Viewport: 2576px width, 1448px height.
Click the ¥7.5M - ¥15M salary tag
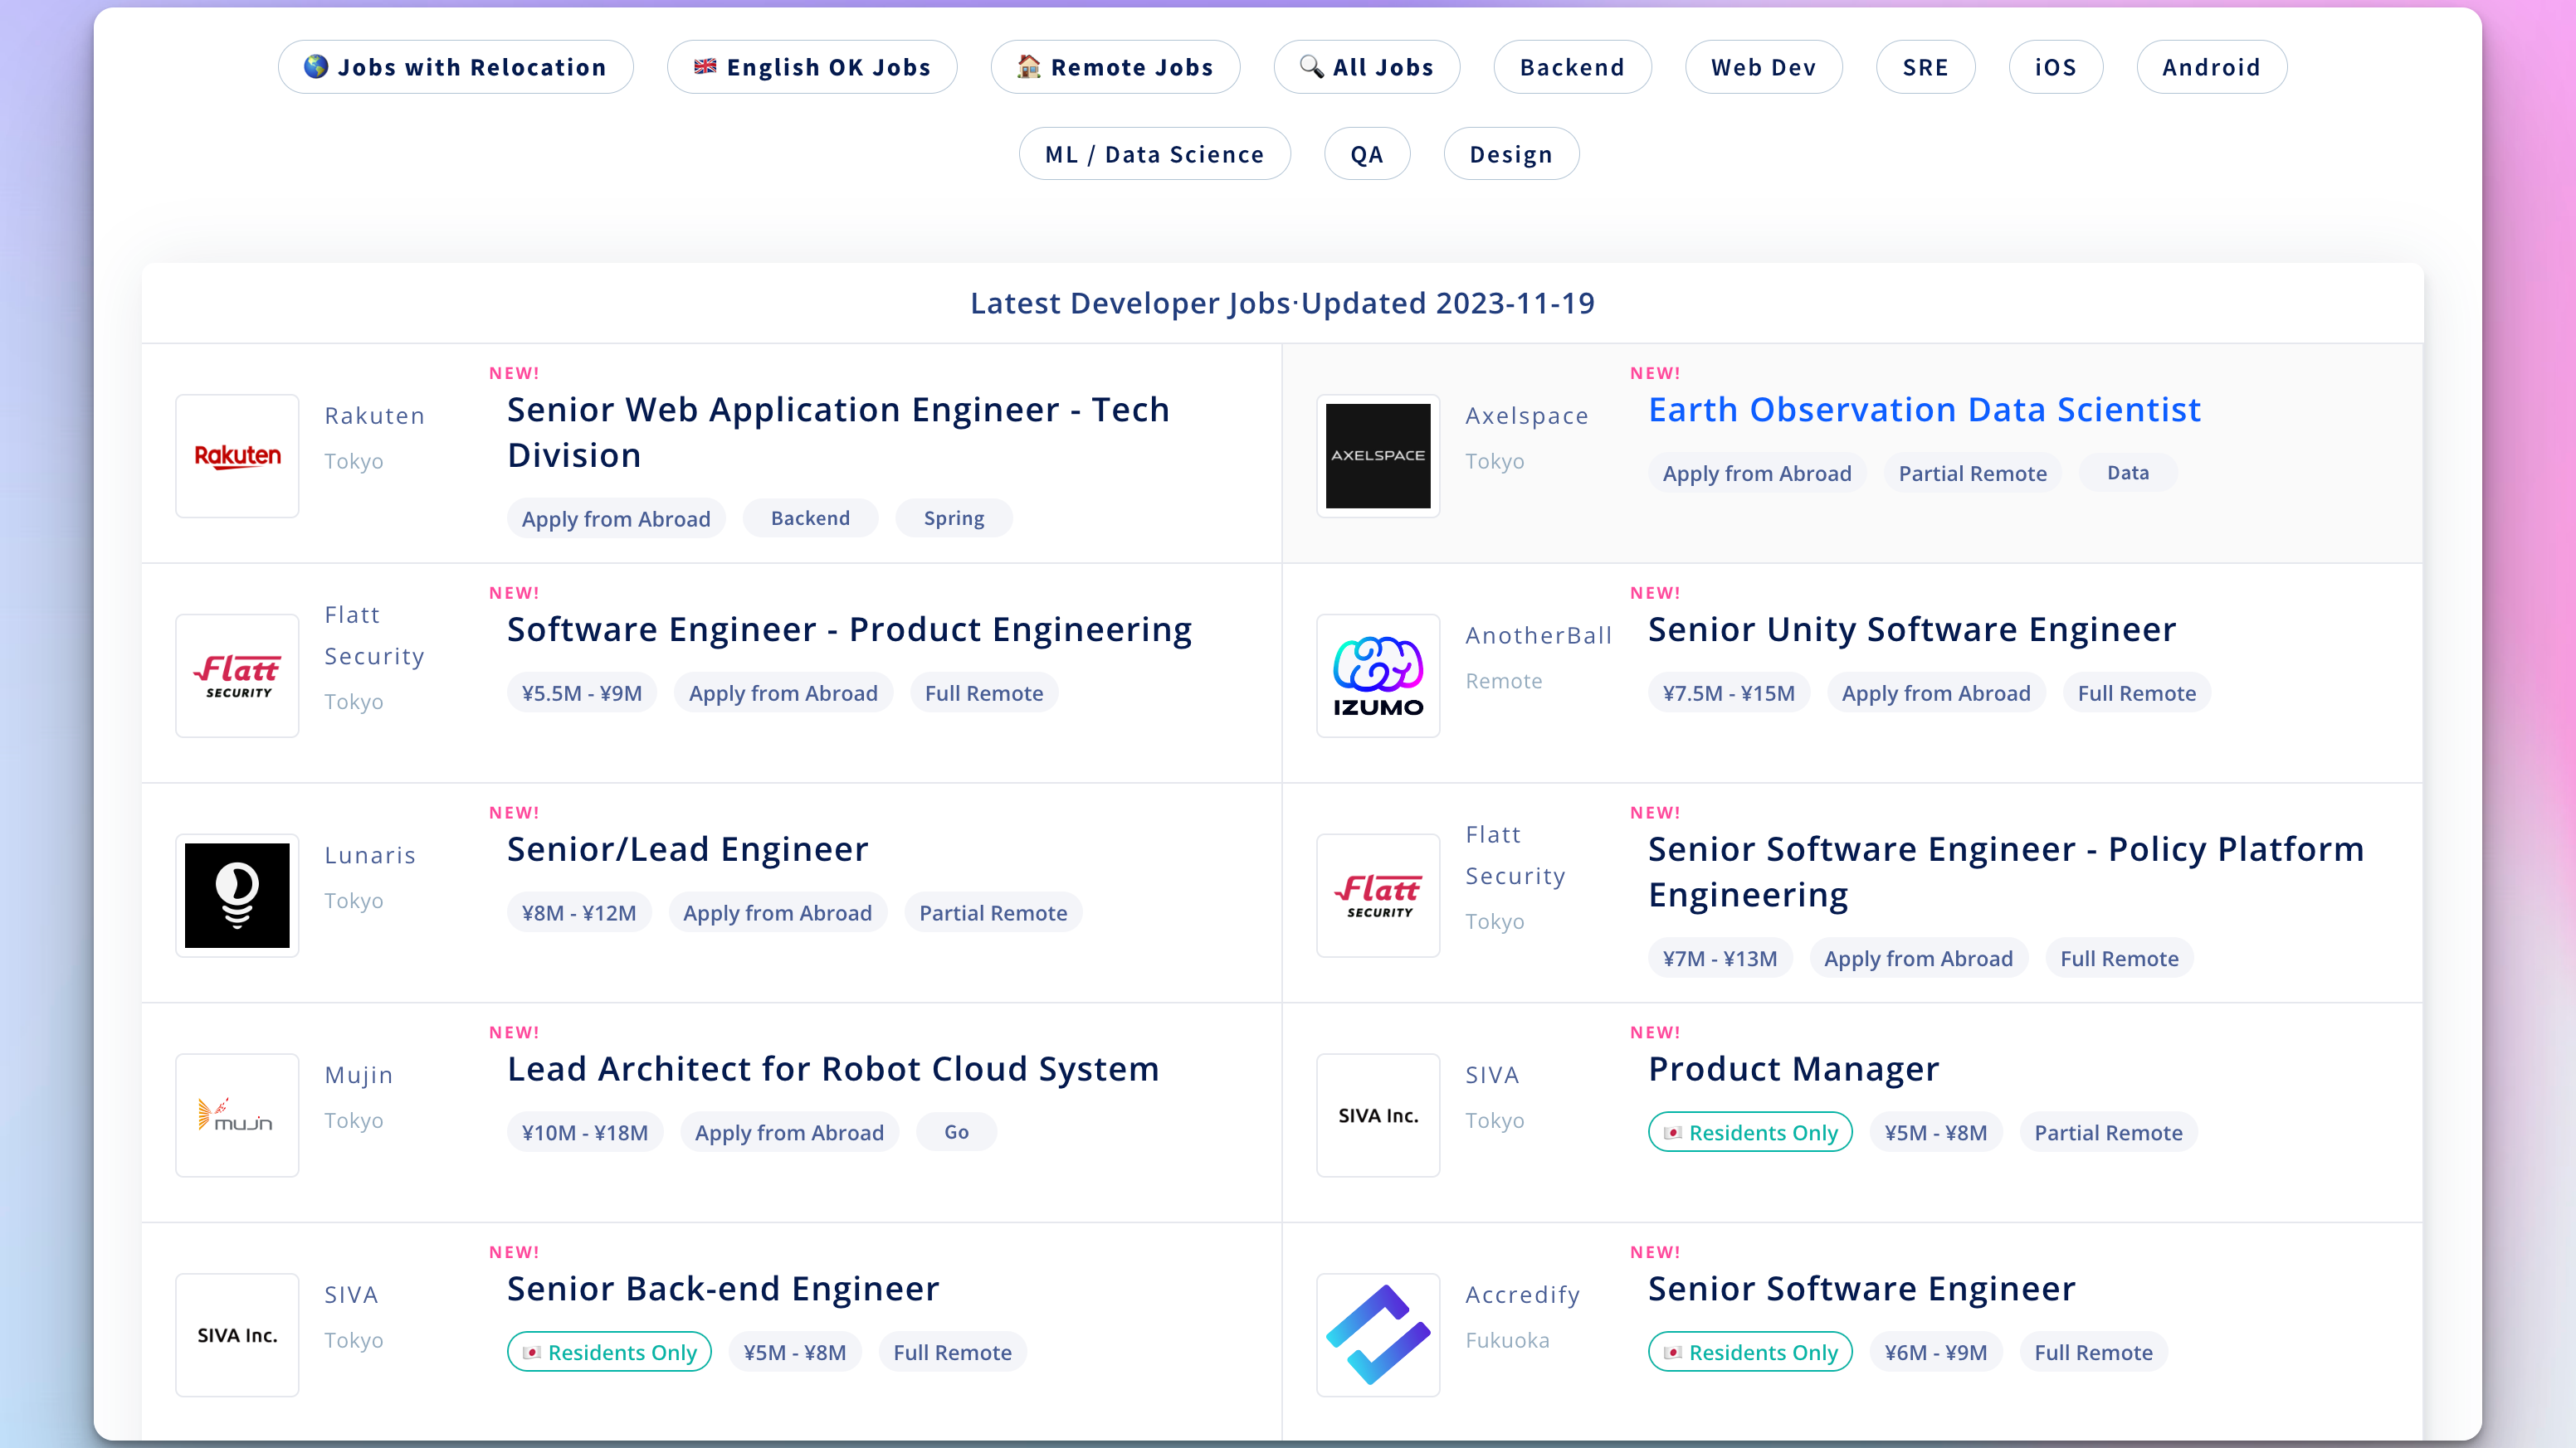coord(1729,692)
